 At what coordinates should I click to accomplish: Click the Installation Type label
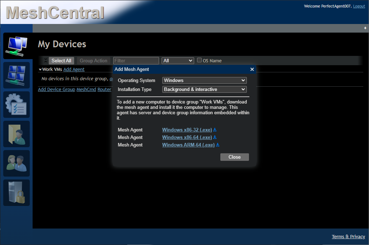point(135,90)
